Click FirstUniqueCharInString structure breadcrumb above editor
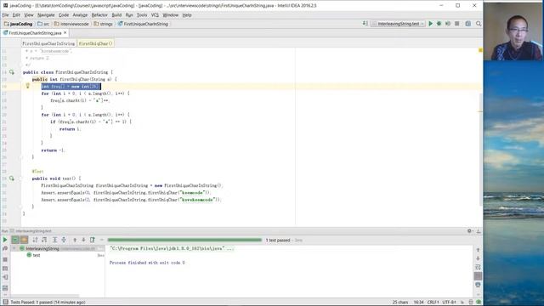The width and height of the screenshot is (544, 306). point(48,43)
